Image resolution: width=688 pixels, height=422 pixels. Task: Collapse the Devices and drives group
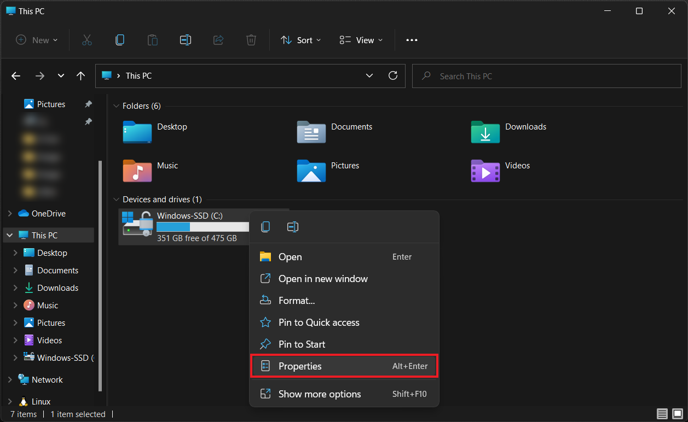coord(116,200)
